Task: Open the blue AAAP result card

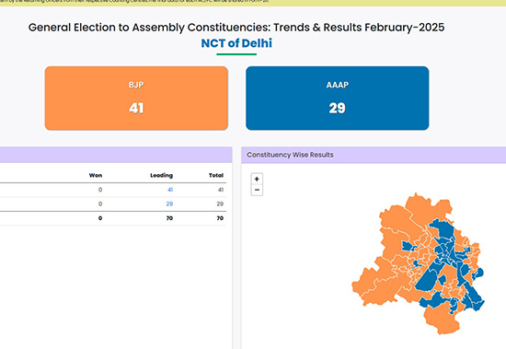Action: [x=338, y=99]
